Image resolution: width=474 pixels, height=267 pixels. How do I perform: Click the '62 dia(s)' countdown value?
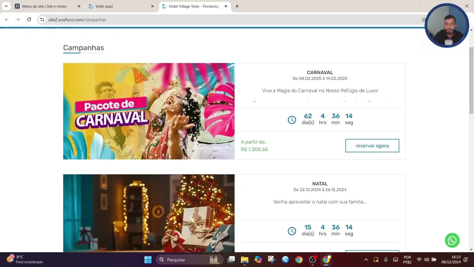(308, 119)
